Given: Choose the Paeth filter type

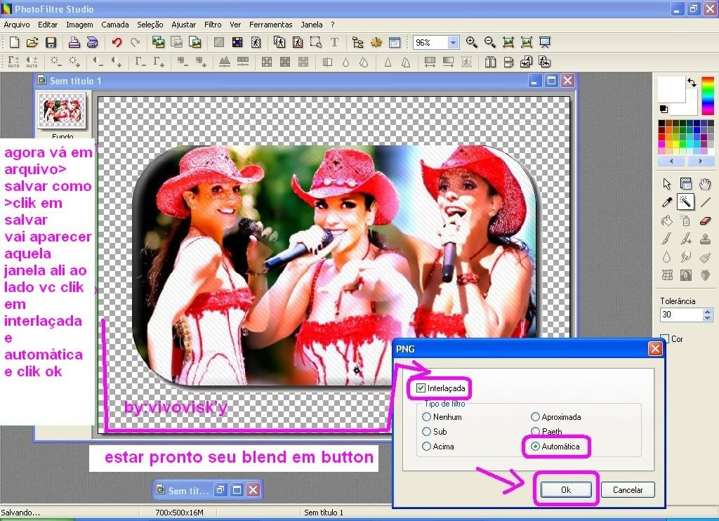Looking at the screenshot, I should tap(535, 432).
